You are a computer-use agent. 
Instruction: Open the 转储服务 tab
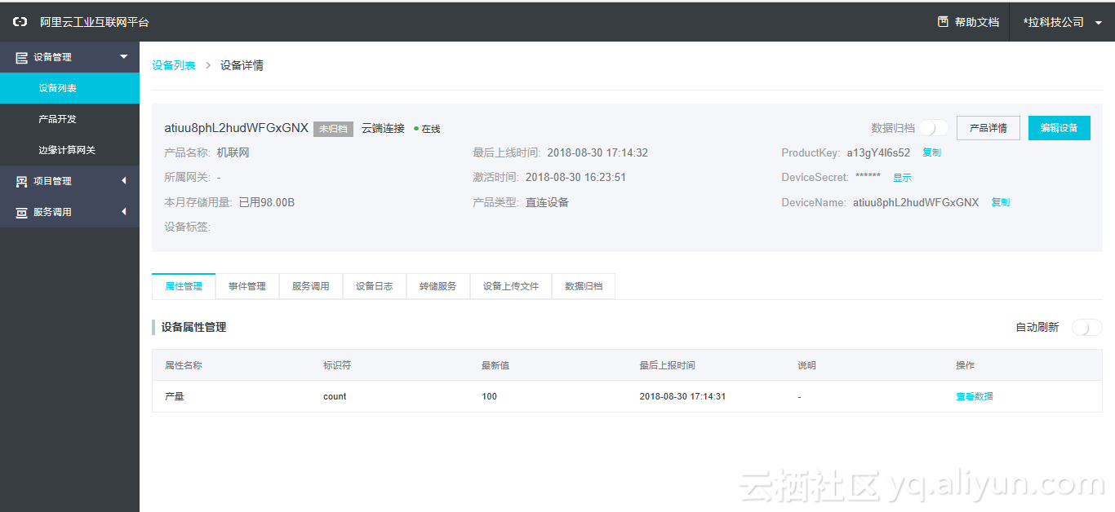click(x=438, y=286)
